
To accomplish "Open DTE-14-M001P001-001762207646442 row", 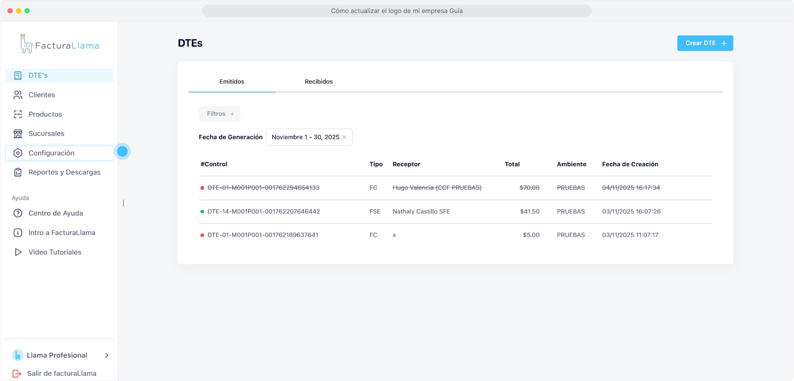I will 264,212.
